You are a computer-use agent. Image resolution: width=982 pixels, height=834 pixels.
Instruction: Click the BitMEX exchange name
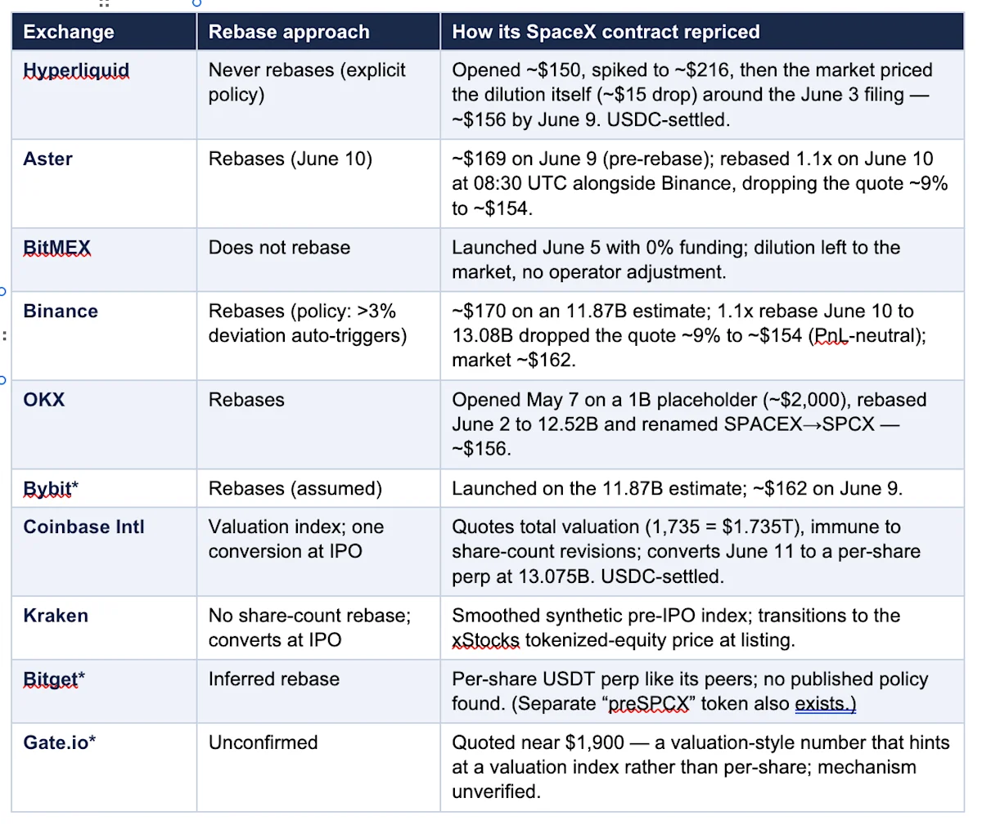tap(57, 248)
